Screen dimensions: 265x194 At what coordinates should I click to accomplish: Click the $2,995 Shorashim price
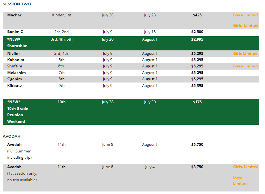197,39
